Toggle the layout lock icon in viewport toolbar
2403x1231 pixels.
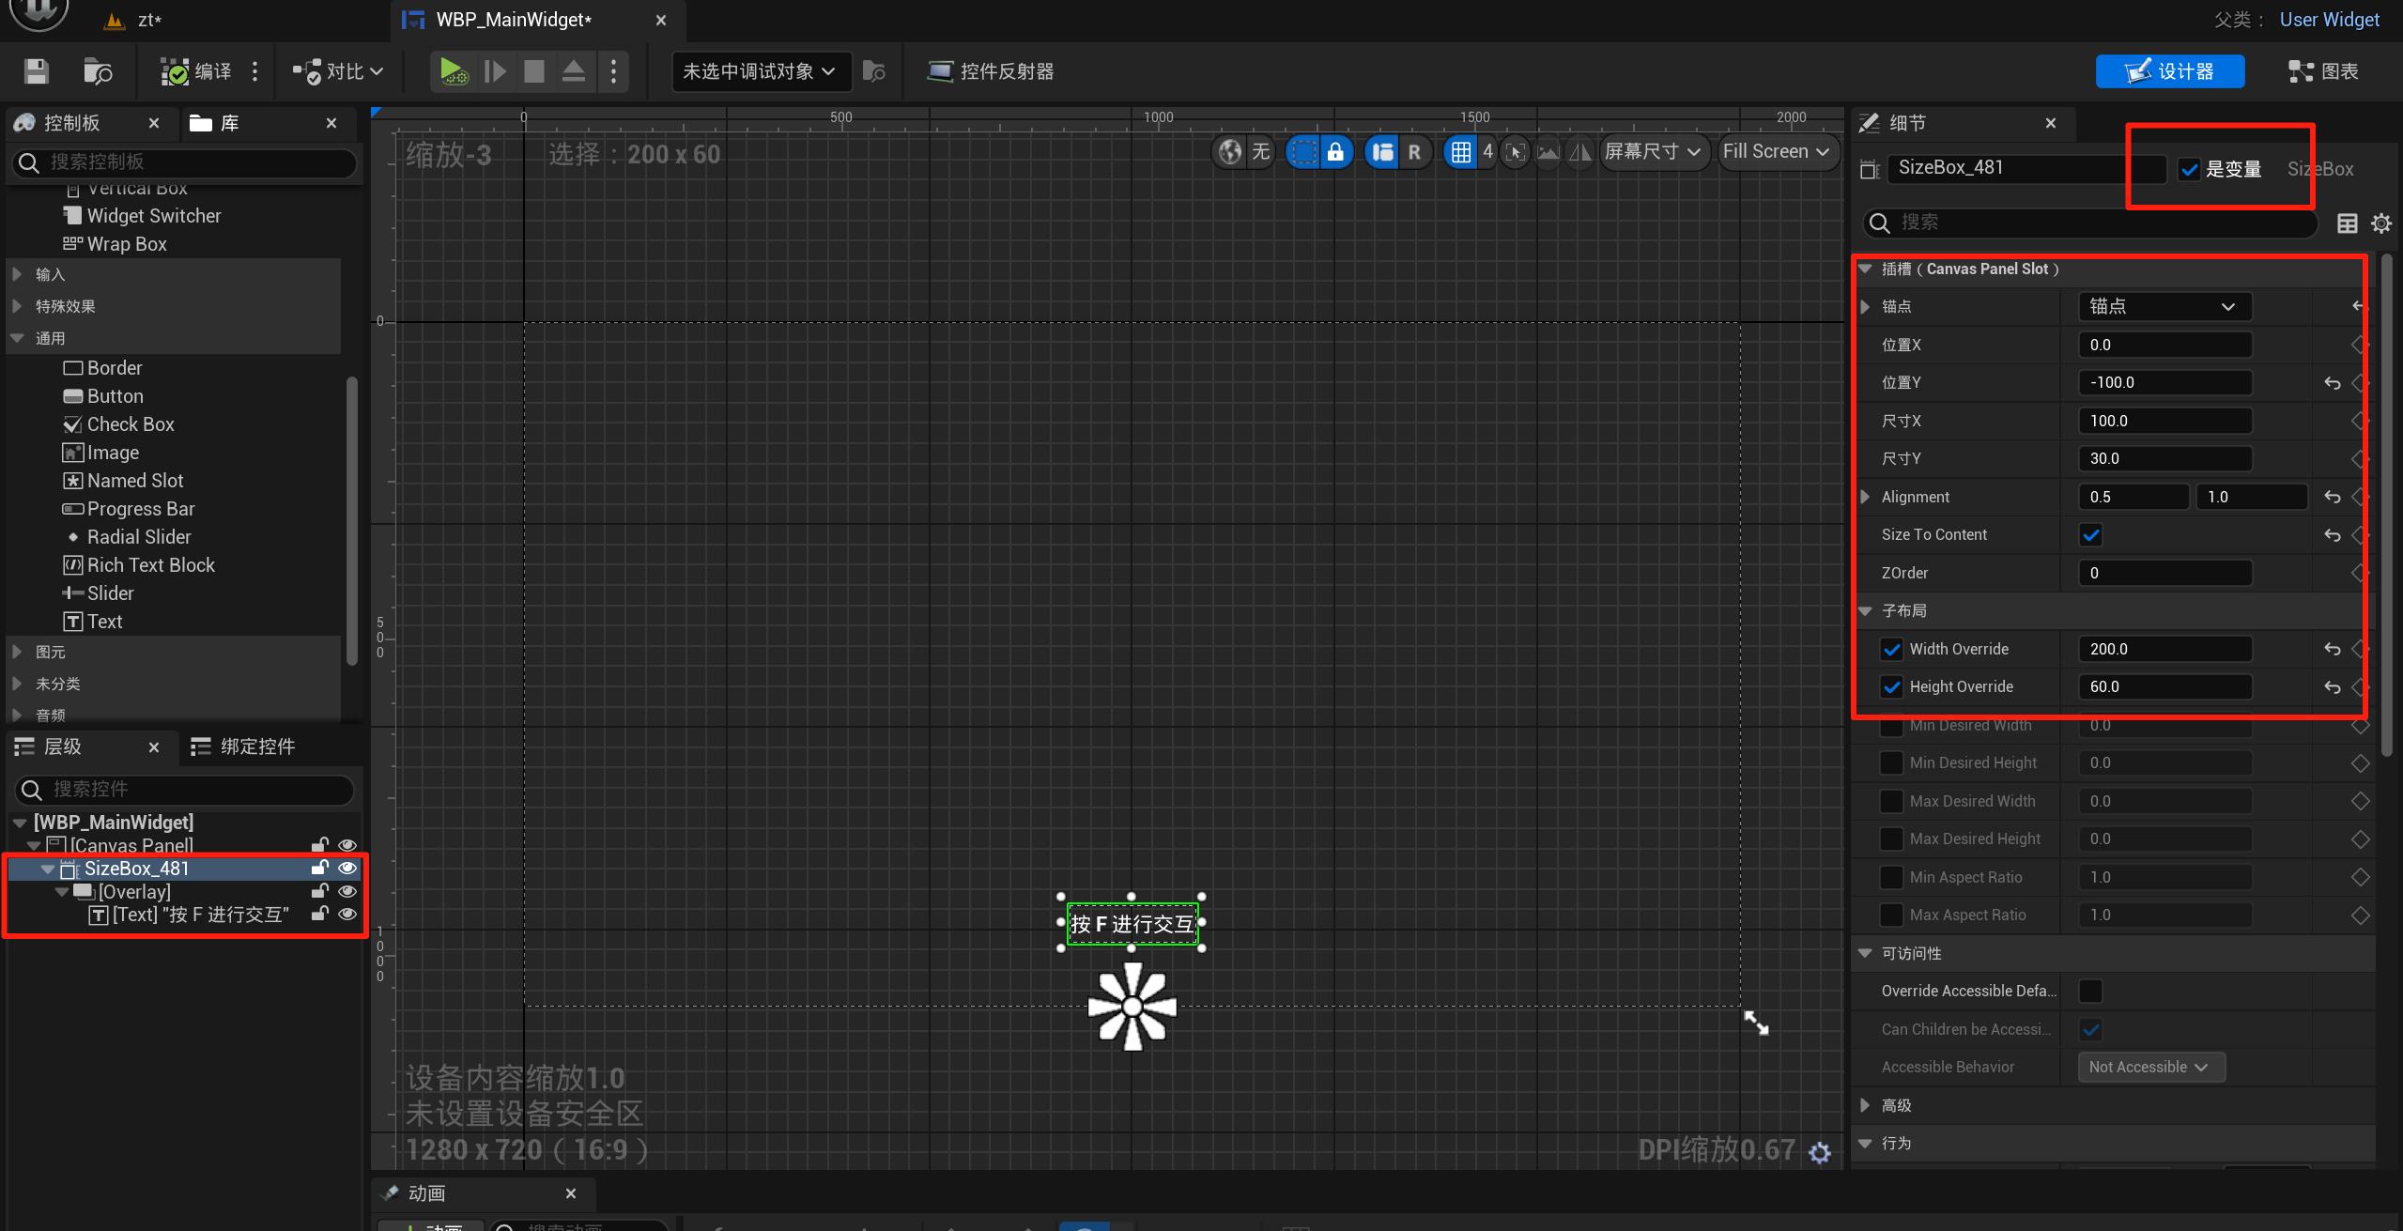coord(1334,152)
